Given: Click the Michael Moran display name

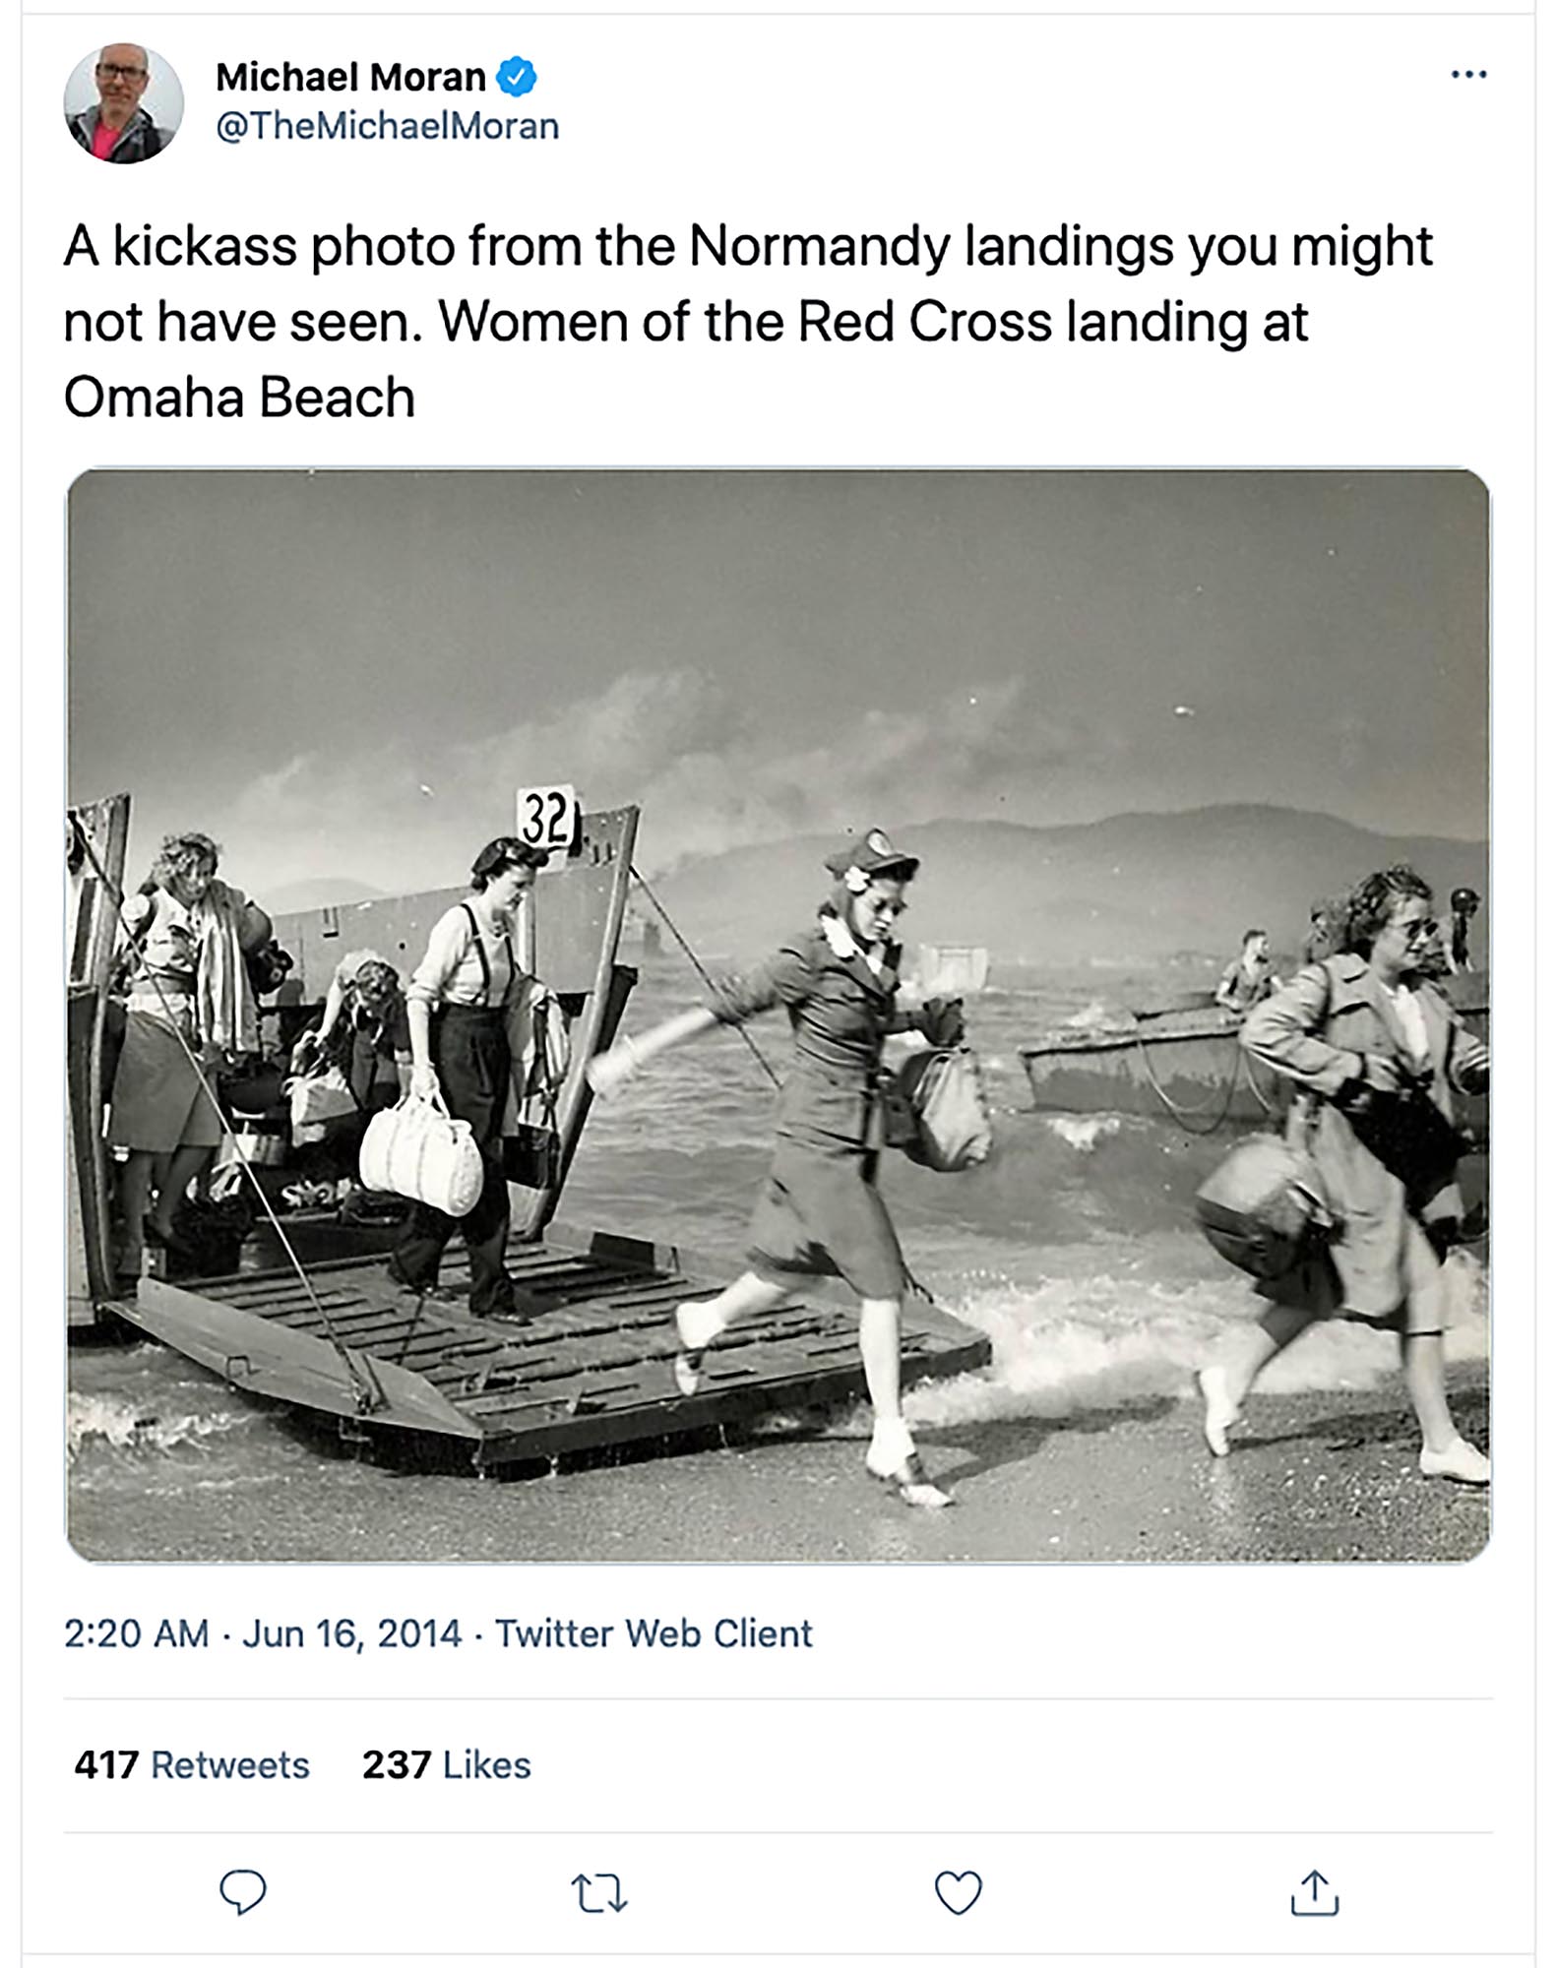Looking at the screenshot, I should [x=350, y=77].
